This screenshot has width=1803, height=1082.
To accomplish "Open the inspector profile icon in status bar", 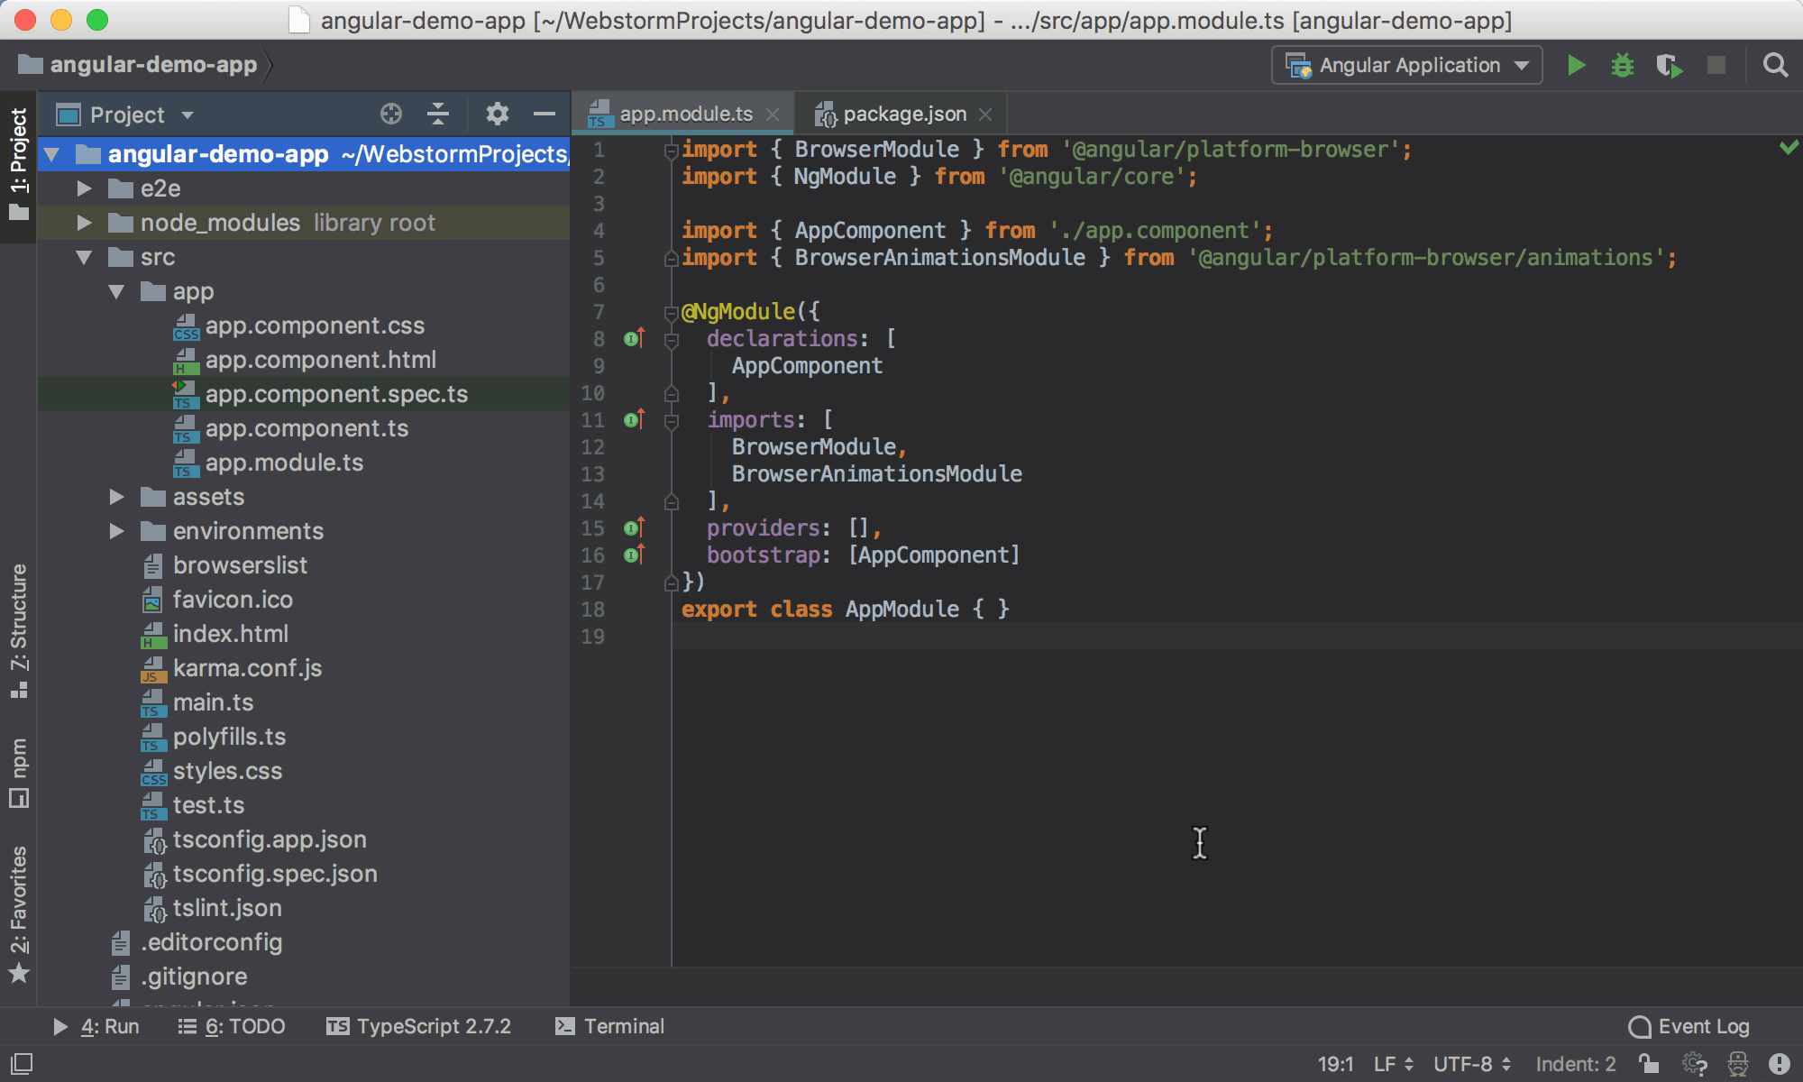I will tap(1738, 1064).
